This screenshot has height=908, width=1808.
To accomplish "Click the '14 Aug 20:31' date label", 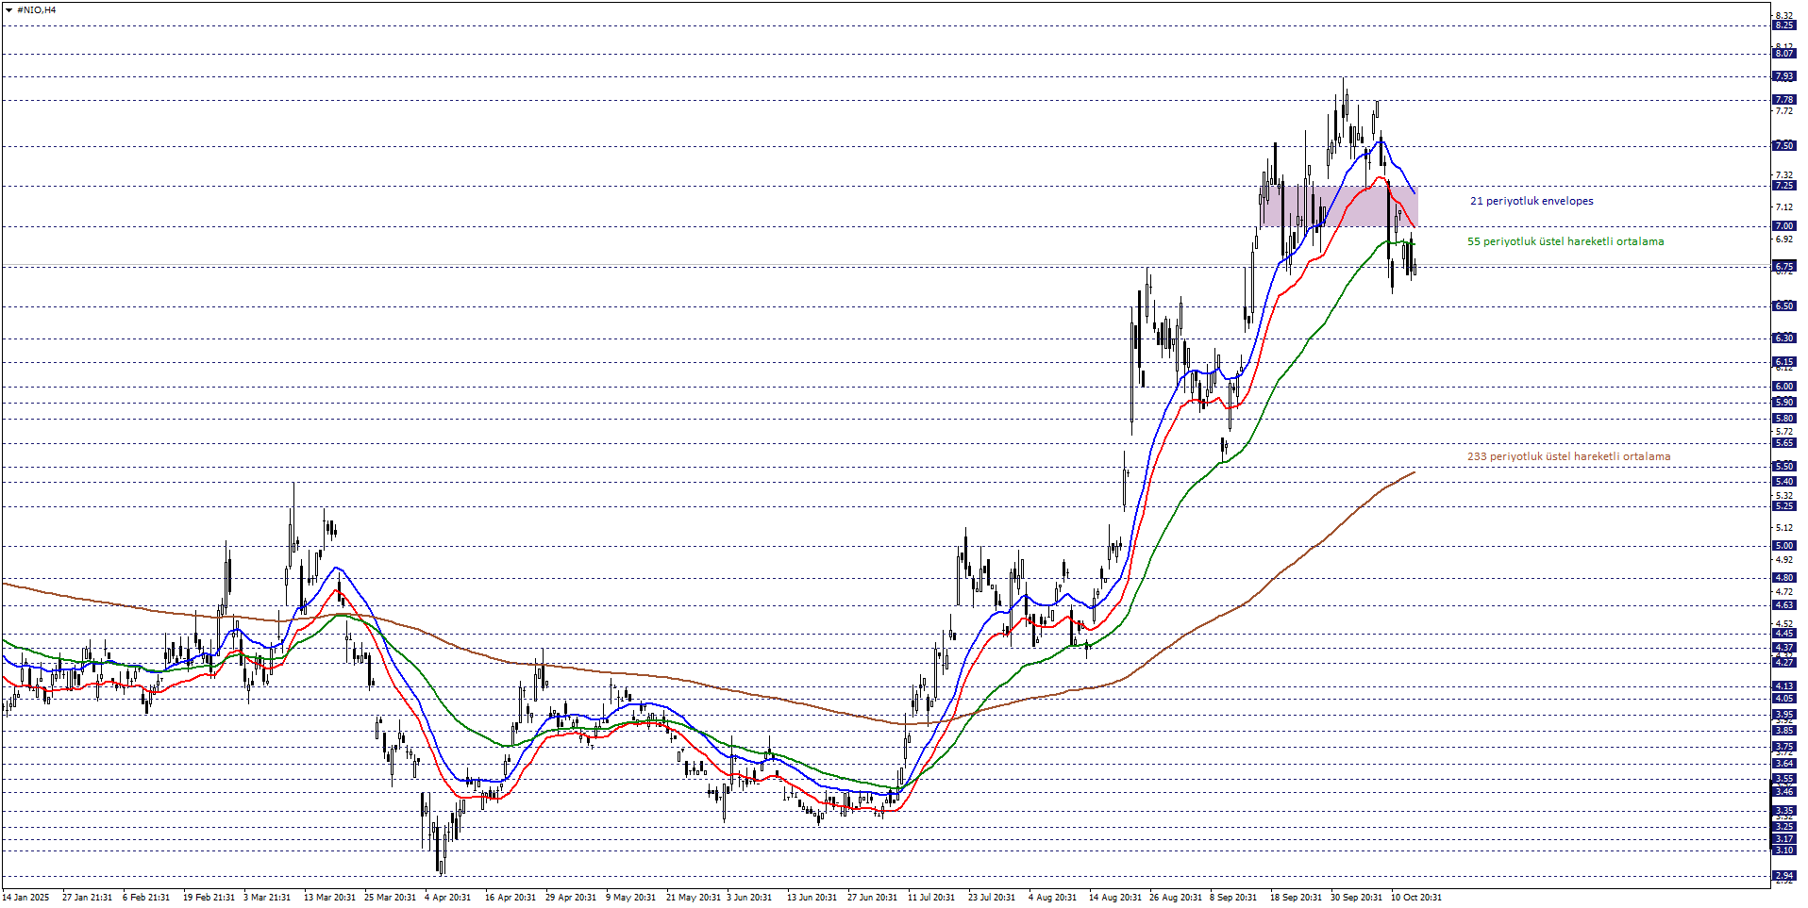I will [x=1114, y=898].
